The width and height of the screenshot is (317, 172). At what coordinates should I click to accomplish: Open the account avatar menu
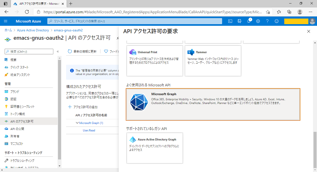[312, 21]
